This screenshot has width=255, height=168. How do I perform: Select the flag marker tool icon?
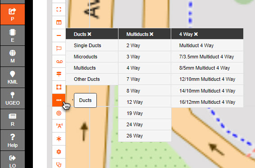point(59,49)
